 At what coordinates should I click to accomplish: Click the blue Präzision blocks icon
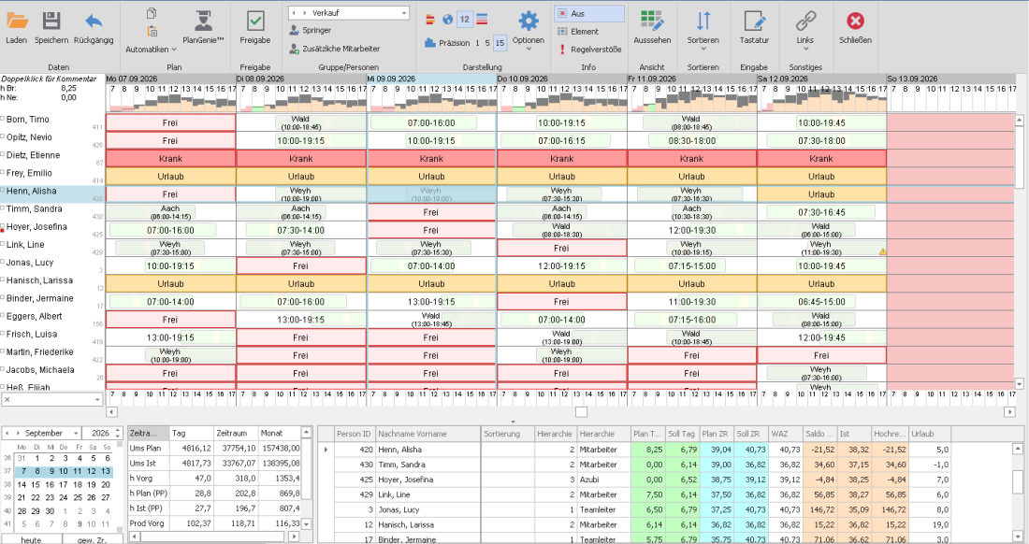[430, 43]
